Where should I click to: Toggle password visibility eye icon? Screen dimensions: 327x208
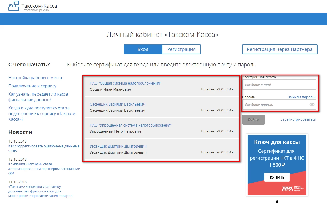click(312, 105)
